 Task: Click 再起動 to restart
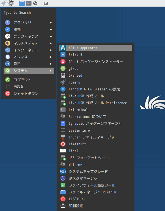[x=29, y=87]
